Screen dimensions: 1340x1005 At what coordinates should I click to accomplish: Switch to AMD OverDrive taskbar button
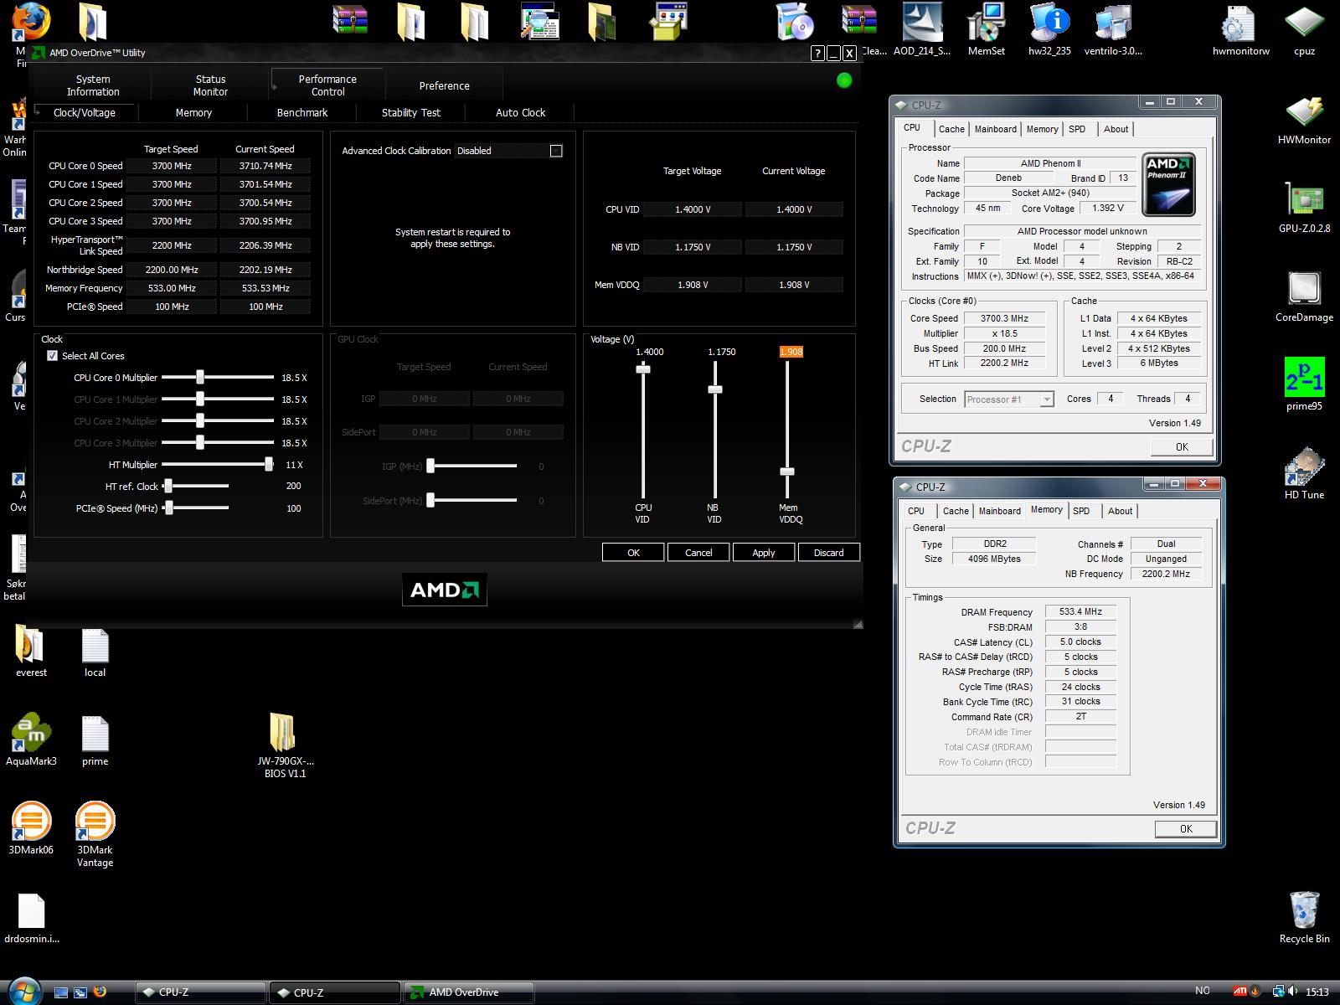coord(469,992)
